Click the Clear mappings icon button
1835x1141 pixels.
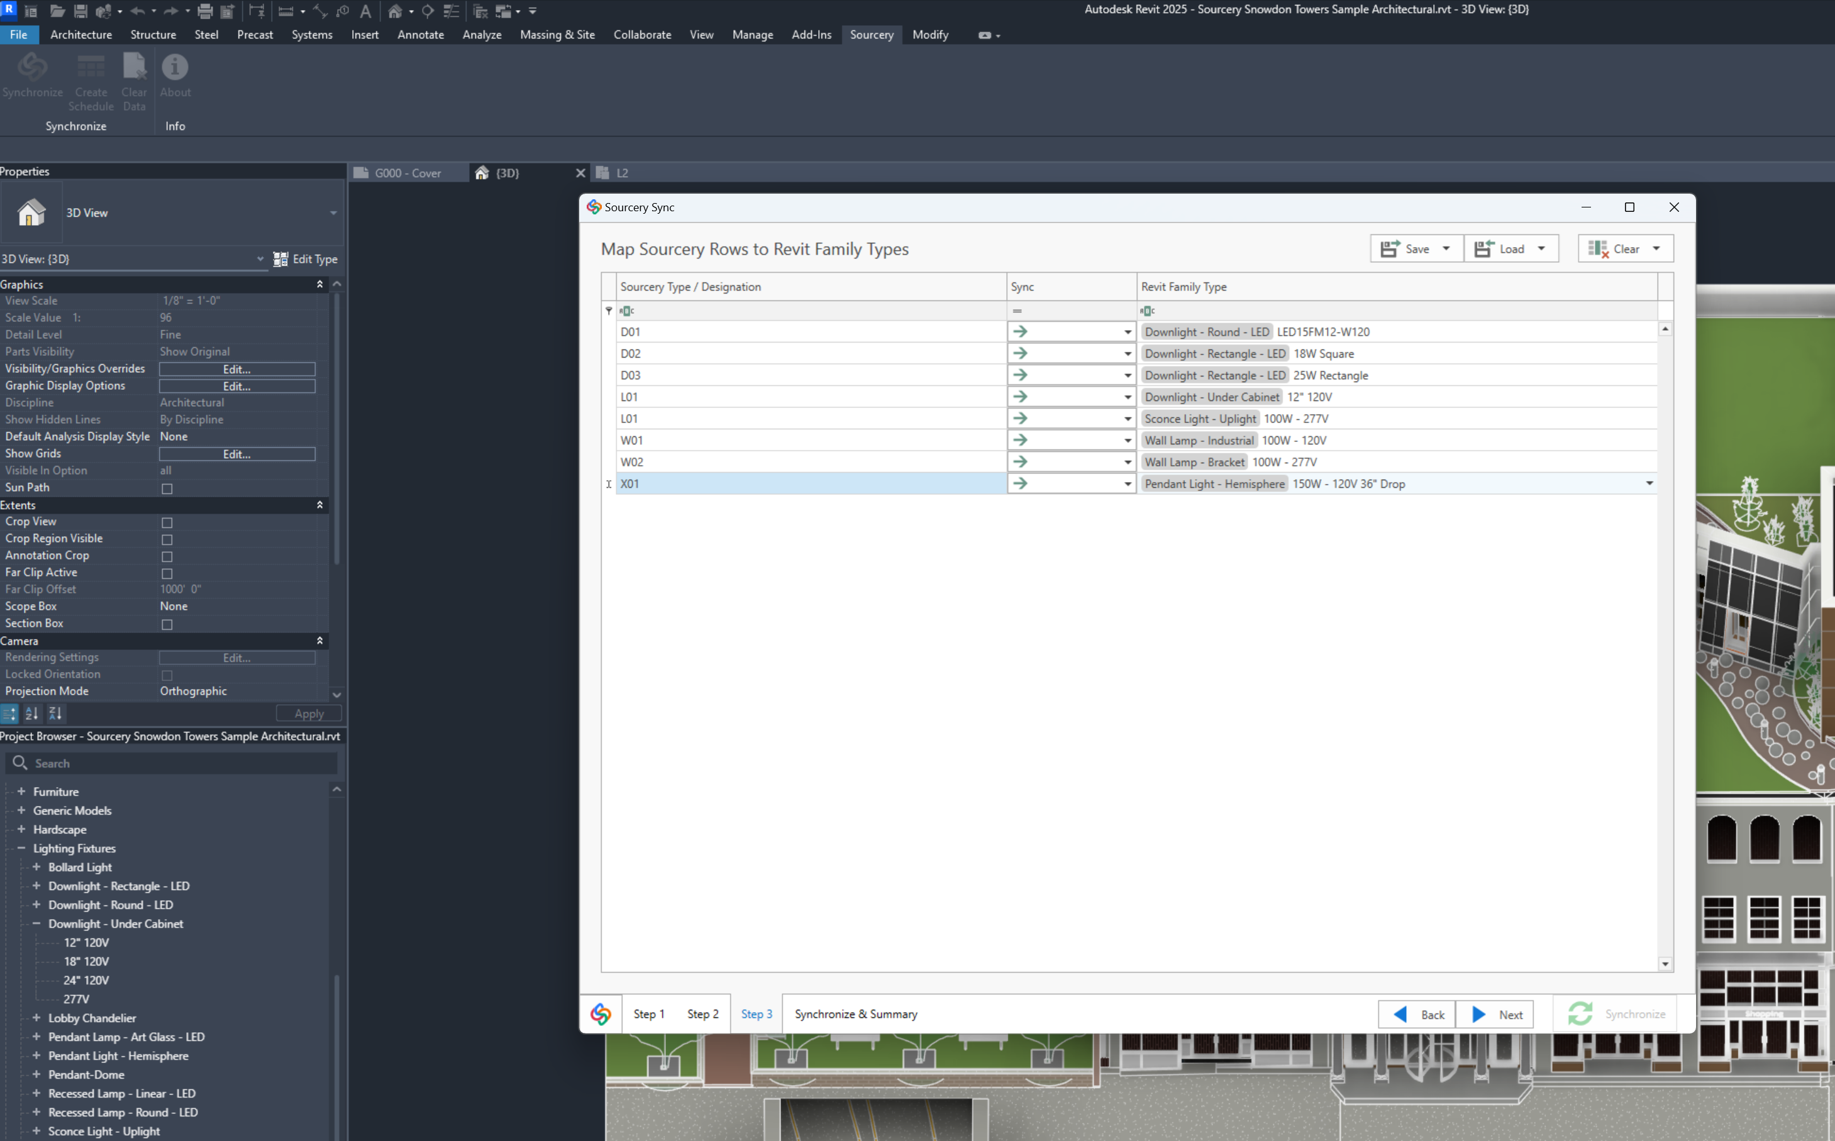click(1597, 249)
